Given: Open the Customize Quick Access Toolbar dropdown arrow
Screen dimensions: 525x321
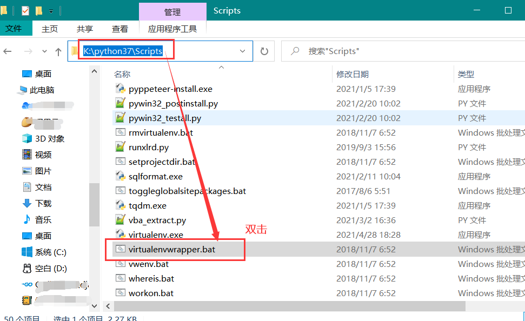Looking at the screenshot, I should (x=51, y=11).
